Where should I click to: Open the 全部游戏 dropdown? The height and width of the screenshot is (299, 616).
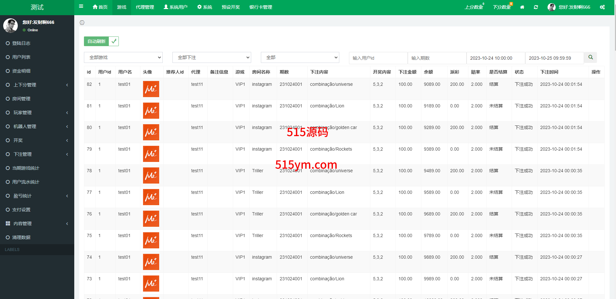pos(123,57)
